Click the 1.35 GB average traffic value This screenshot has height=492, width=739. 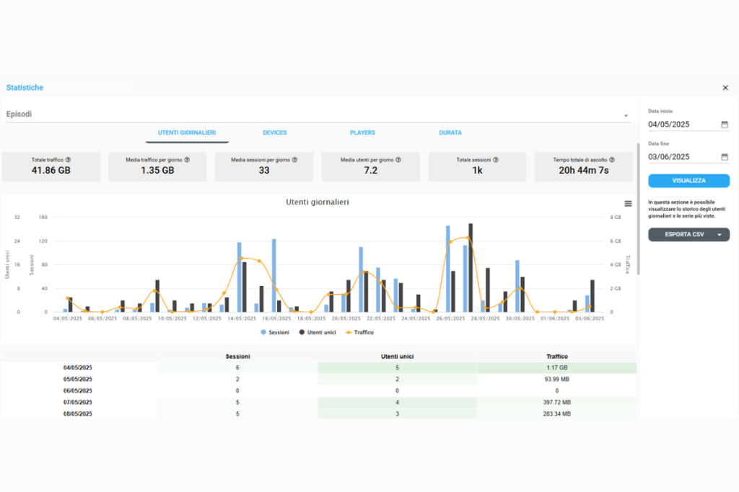157,171
